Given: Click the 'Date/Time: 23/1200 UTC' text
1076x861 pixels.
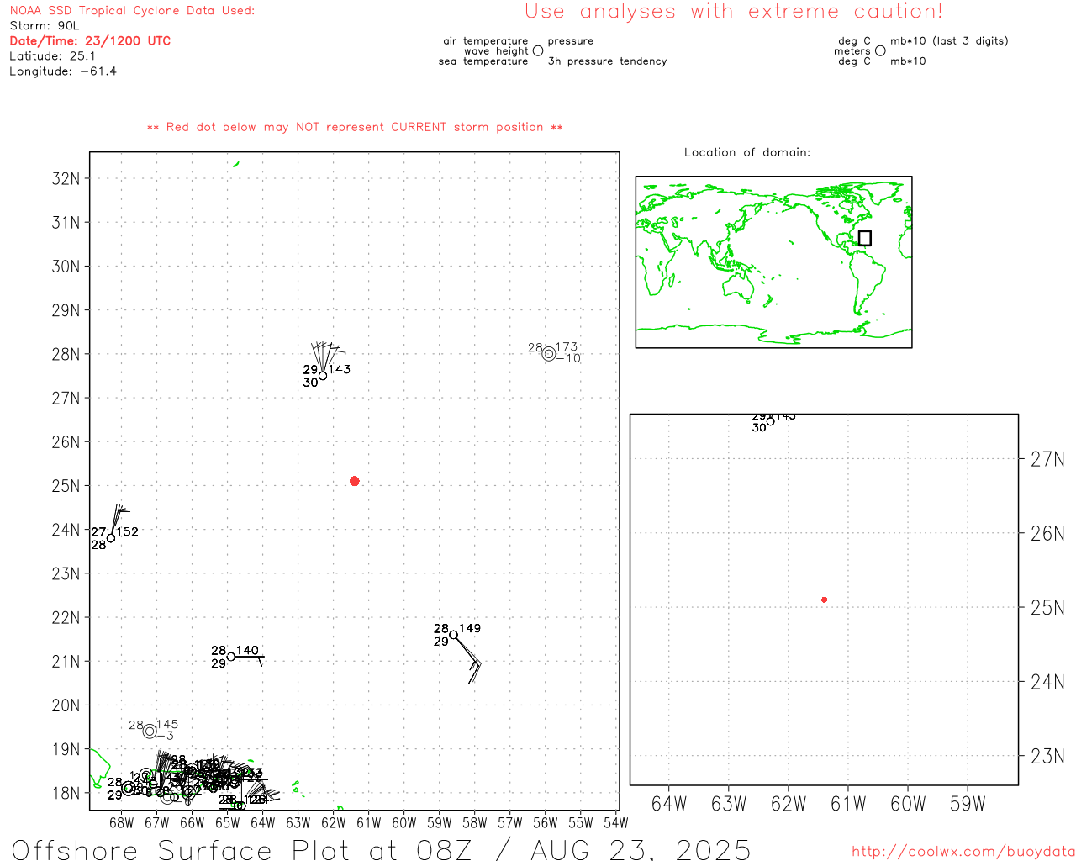Looking at the screenshot, I should [90, 41].
